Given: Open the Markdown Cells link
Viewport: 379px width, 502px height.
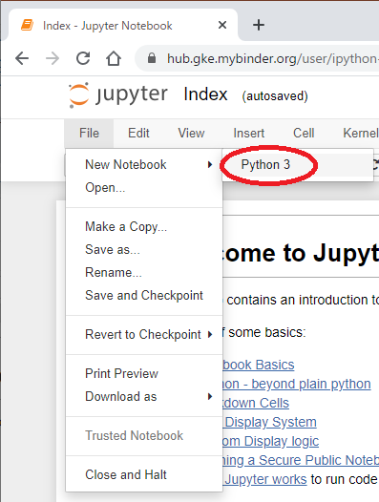Looking at the screenshot, I should tap(256, 403).
